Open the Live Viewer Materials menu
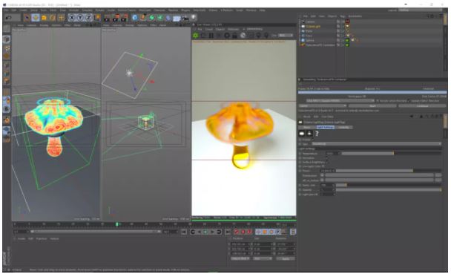The width and height of the screenshot is (451, 274). pos(233,29)
